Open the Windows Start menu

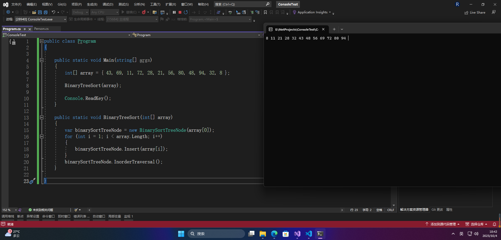click(x=181, y=234)
